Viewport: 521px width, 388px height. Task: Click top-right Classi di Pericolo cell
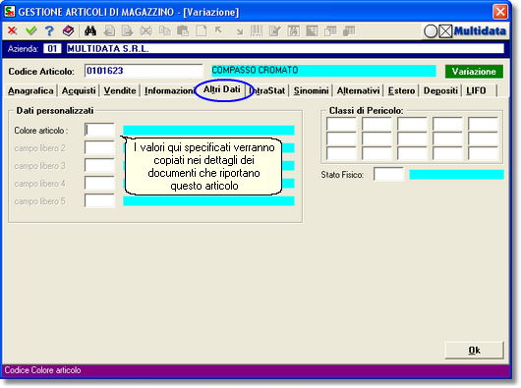483,124
